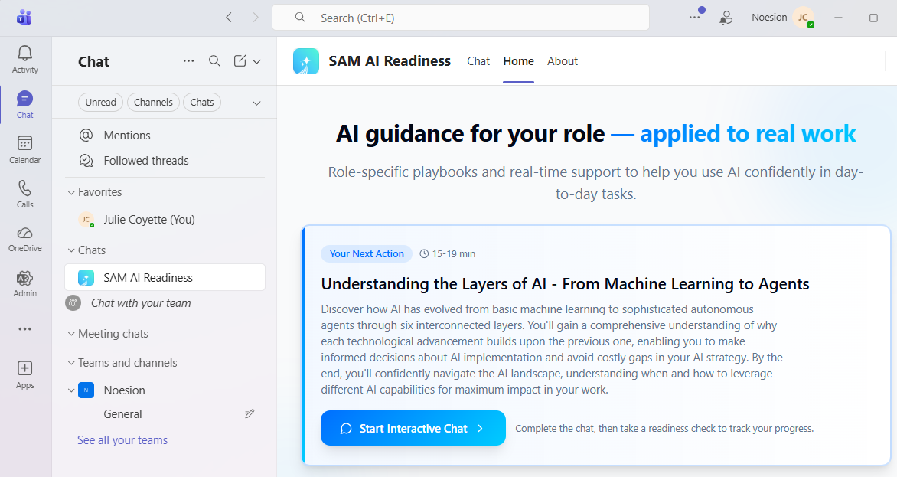Expand the Meeting chats section

tap(70, 334)
